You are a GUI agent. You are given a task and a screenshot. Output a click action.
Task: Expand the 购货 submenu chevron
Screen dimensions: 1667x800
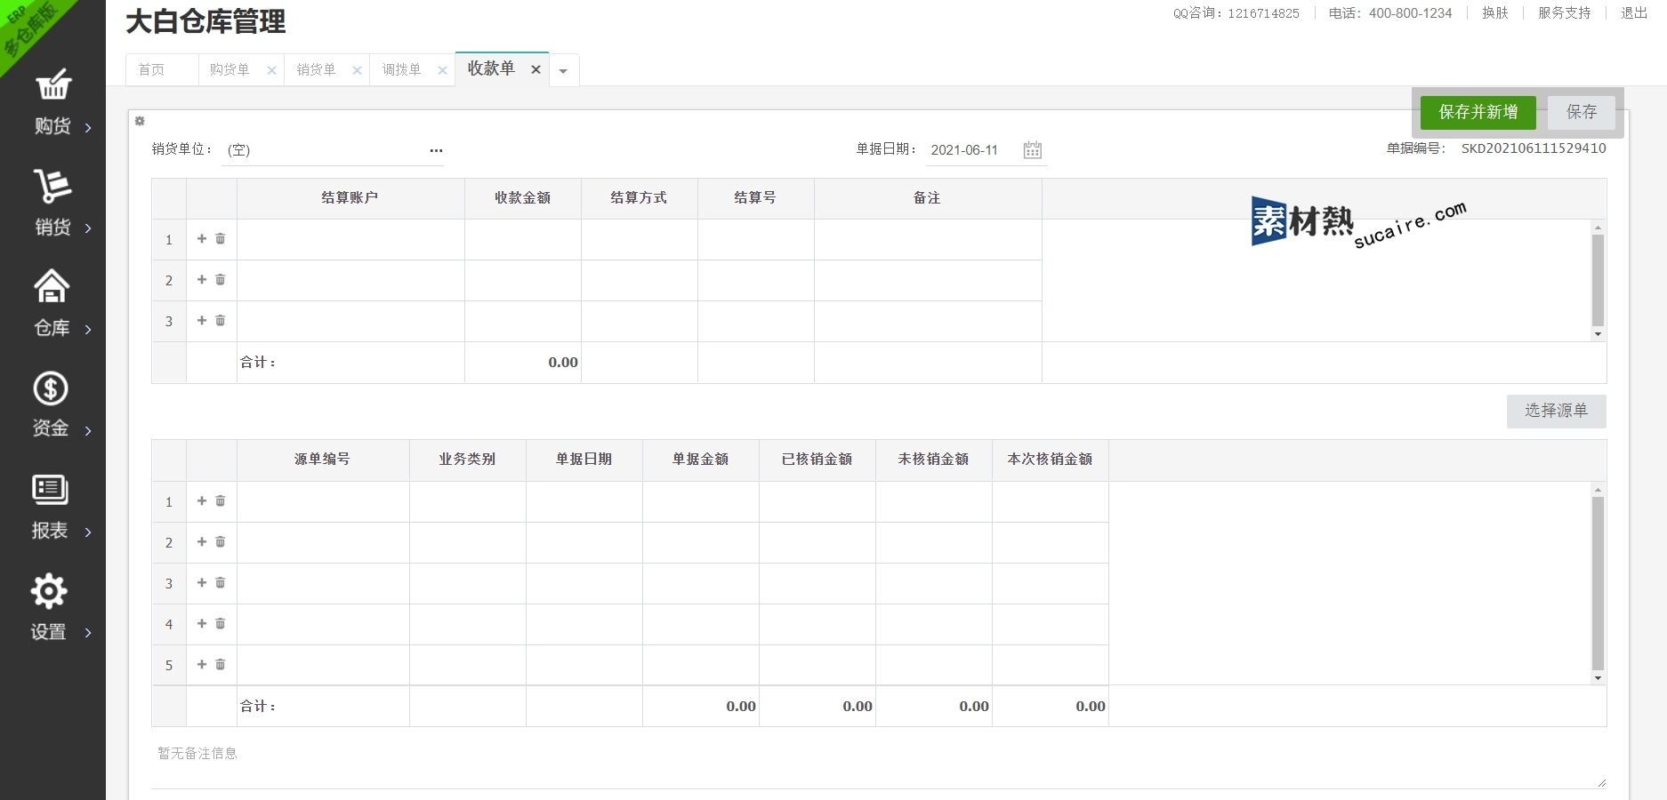tap(88, 128)
